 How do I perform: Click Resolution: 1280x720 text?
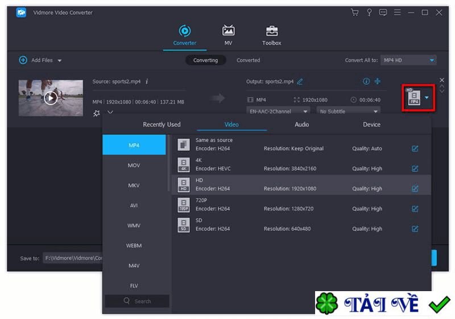pyautogui.click(x=288, y=209)
